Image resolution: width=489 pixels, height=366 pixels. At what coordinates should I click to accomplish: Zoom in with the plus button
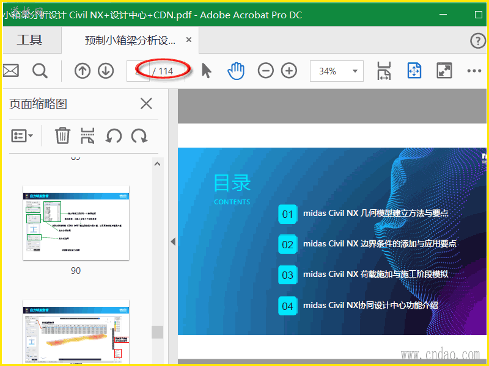coord(289,71)
